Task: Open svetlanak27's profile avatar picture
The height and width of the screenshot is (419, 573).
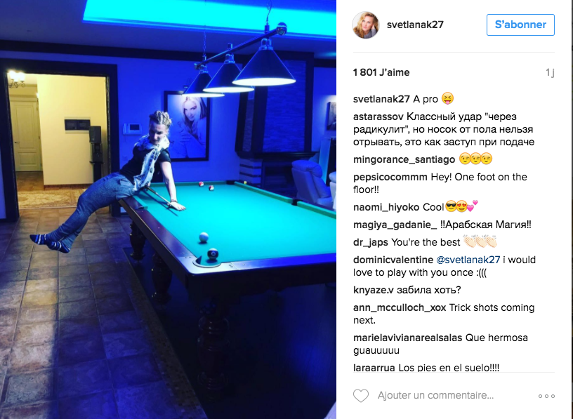Action: pyautogui.click(x=365, y=25)
